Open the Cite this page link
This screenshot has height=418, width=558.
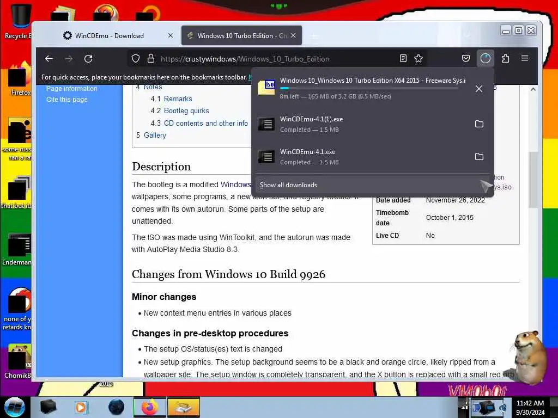pos(67,100)
